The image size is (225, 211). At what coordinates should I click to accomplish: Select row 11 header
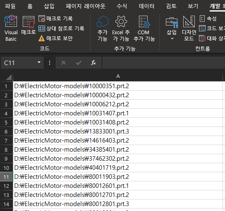6,177
